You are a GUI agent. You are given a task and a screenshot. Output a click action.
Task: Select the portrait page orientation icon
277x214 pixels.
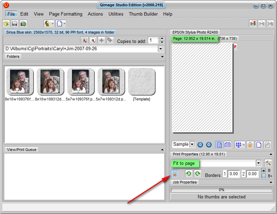pyautogui.click(x=219, y=145)
